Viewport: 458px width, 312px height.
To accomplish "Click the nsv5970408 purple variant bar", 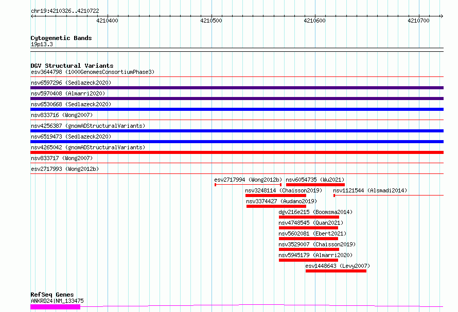I will [237, 99].
